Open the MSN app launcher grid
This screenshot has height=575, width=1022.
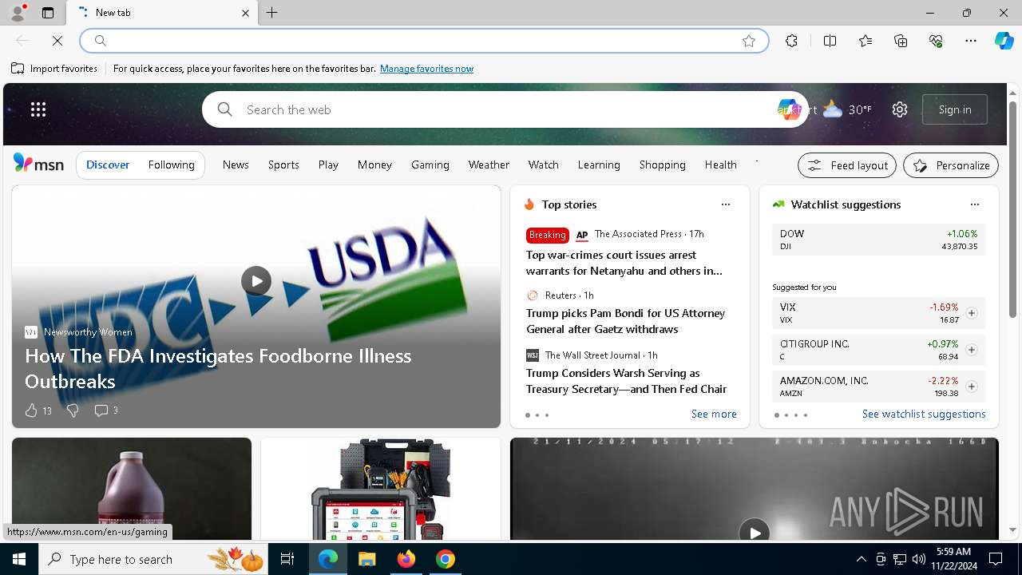coord(38,109)
